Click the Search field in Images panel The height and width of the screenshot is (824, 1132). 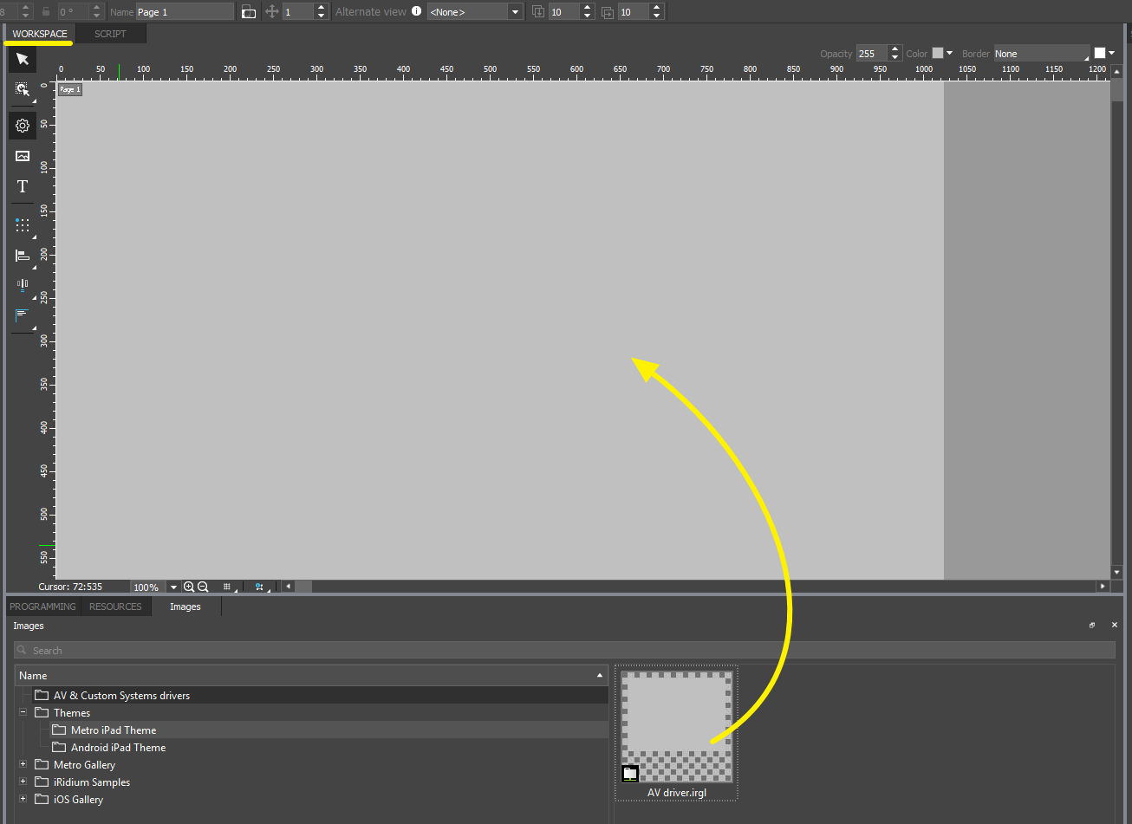point(563,650)
